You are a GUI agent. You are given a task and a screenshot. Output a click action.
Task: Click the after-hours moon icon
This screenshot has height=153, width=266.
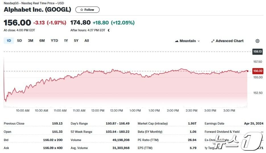pos(109,30)
